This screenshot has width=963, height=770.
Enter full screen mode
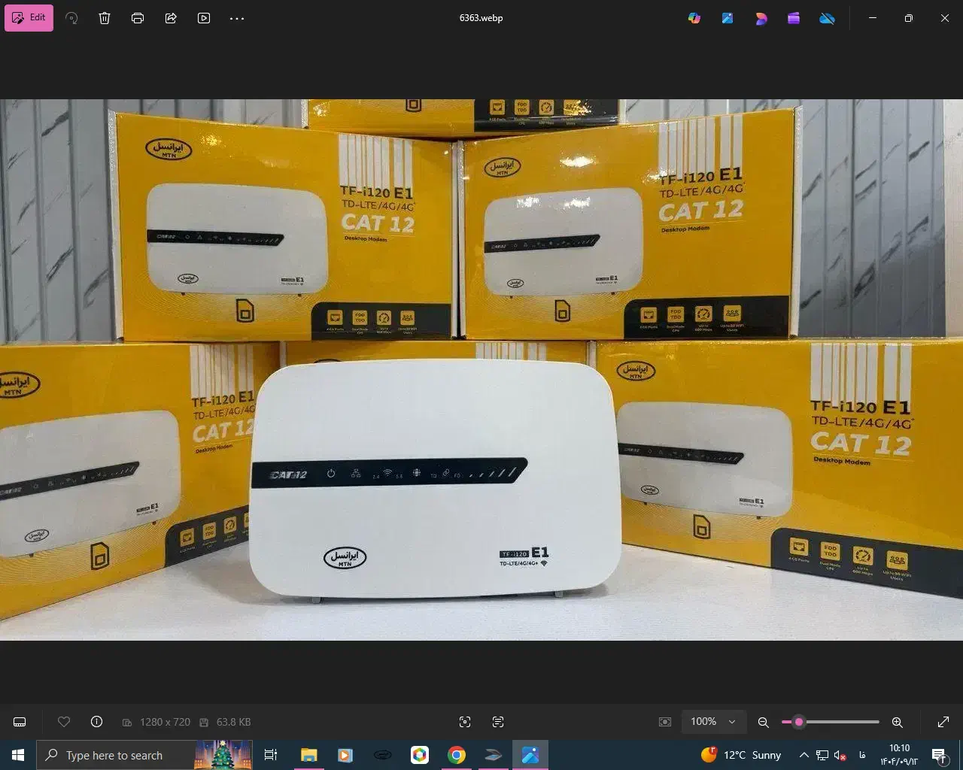pyautogui.click(x=943, y=722)
